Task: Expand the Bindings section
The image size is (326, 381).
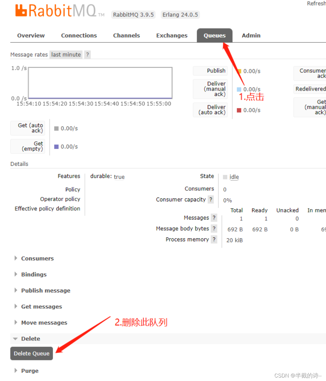Action: click(34, 274)
